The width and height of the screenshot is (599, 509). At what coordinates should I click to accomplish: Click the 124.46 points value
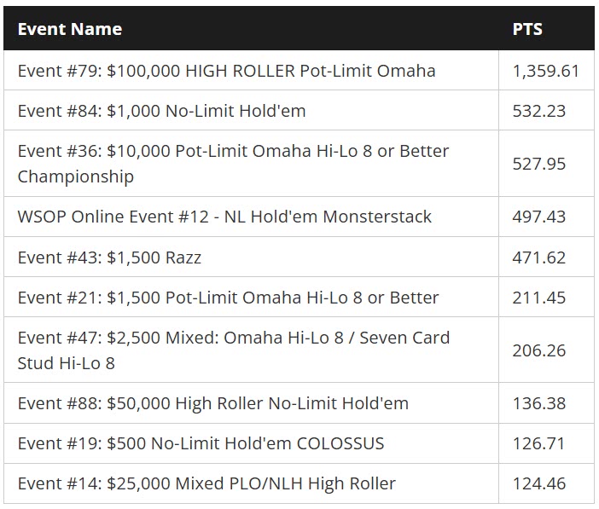[x=538, y=484]
